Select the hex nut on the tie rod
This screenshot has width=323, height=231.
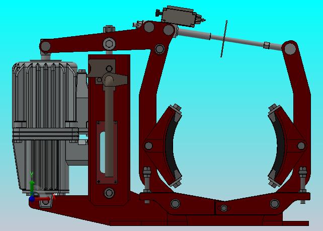[267, 45]
